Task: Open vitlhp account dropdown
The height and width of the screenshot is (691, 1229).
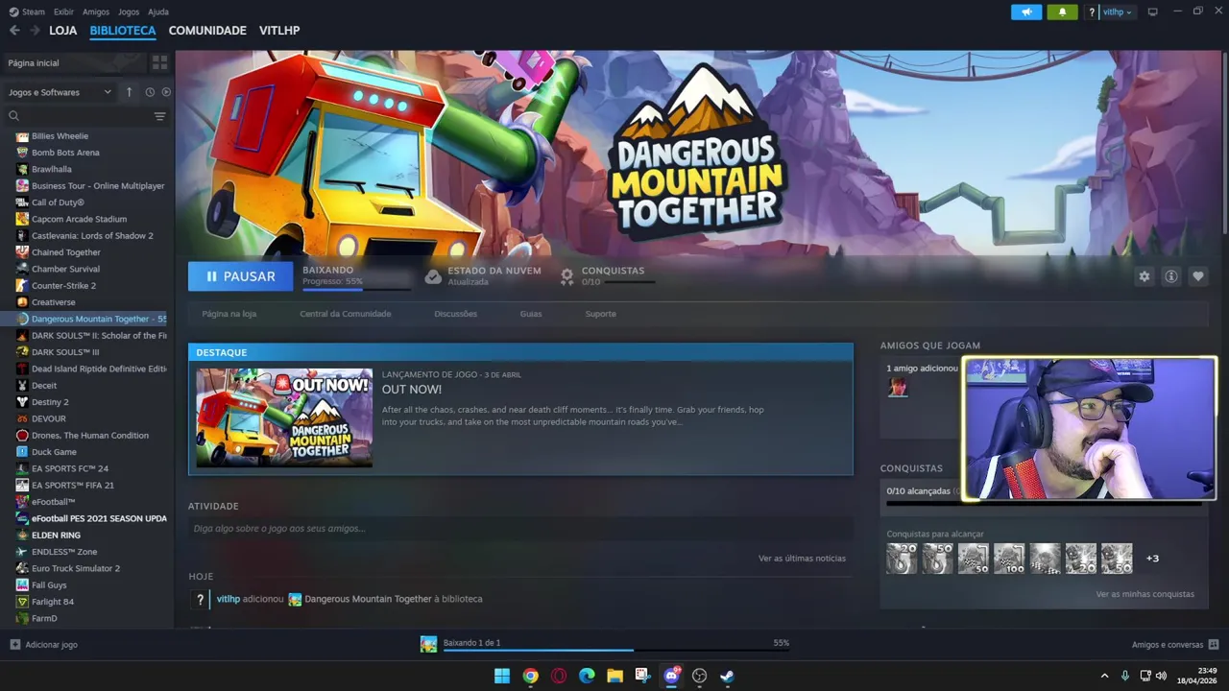Action: click(x=1118, y=12)
